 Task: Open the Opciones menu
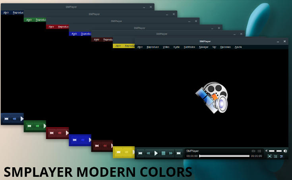pyautogui.click(x=225, y=47)
